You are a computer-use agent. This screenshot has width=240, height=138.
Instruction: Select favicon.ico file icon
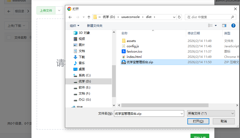pos(124,52)
